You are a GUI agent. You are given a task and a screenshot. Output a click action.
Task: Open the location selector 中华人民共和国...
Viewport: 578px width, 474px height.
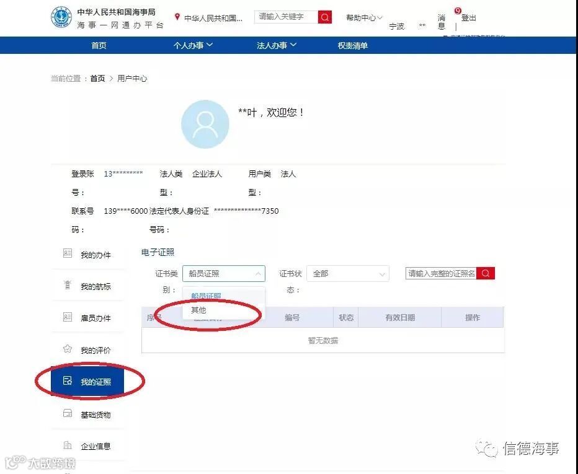pyautogui.click(x=213, y=18)
